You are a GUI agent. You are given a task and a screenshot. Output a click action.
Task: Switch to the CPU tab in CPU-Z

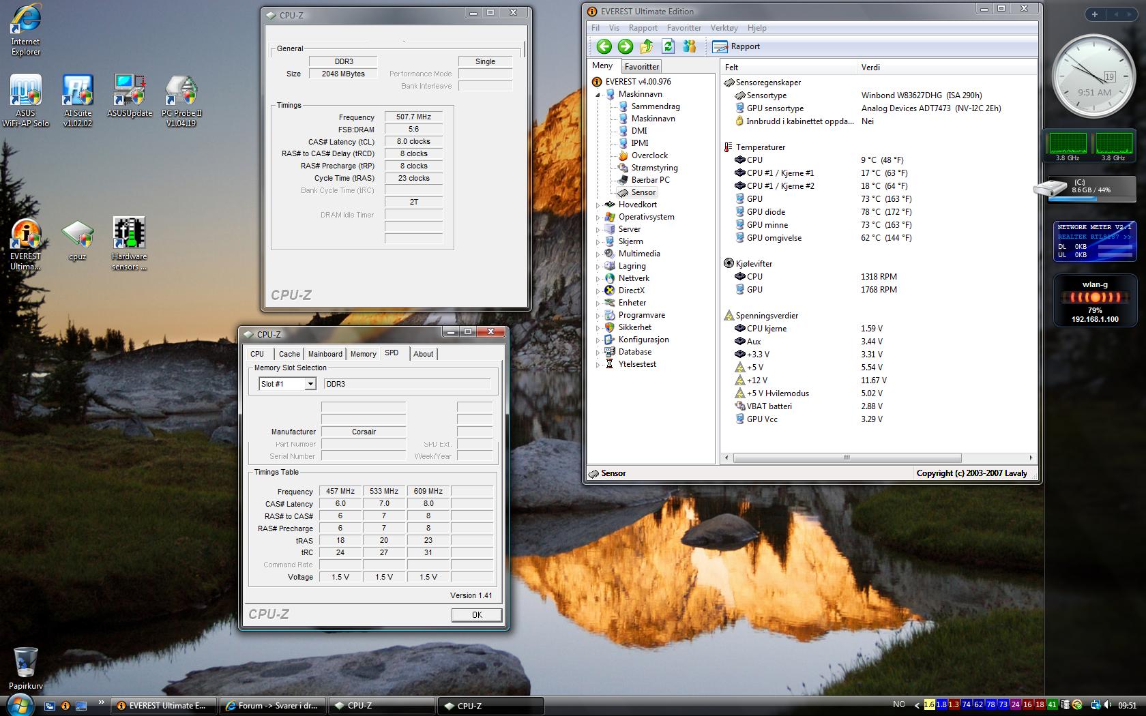[257, 354]
